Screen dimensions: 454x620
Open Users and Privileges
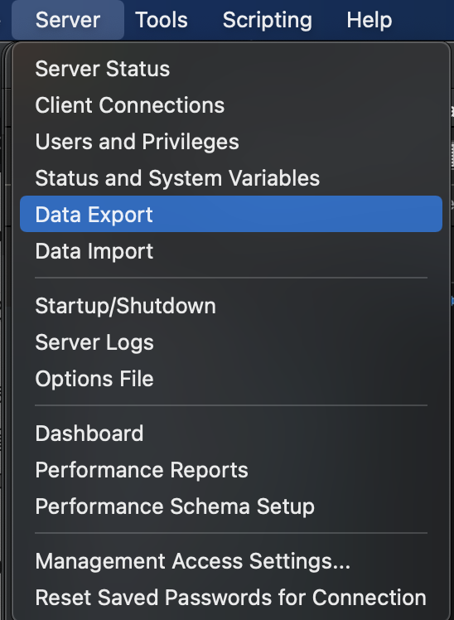click(231, 142)
